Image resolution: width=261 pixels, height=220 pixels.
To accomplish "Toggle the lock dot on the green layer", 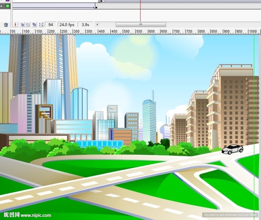I will point(1,6).
